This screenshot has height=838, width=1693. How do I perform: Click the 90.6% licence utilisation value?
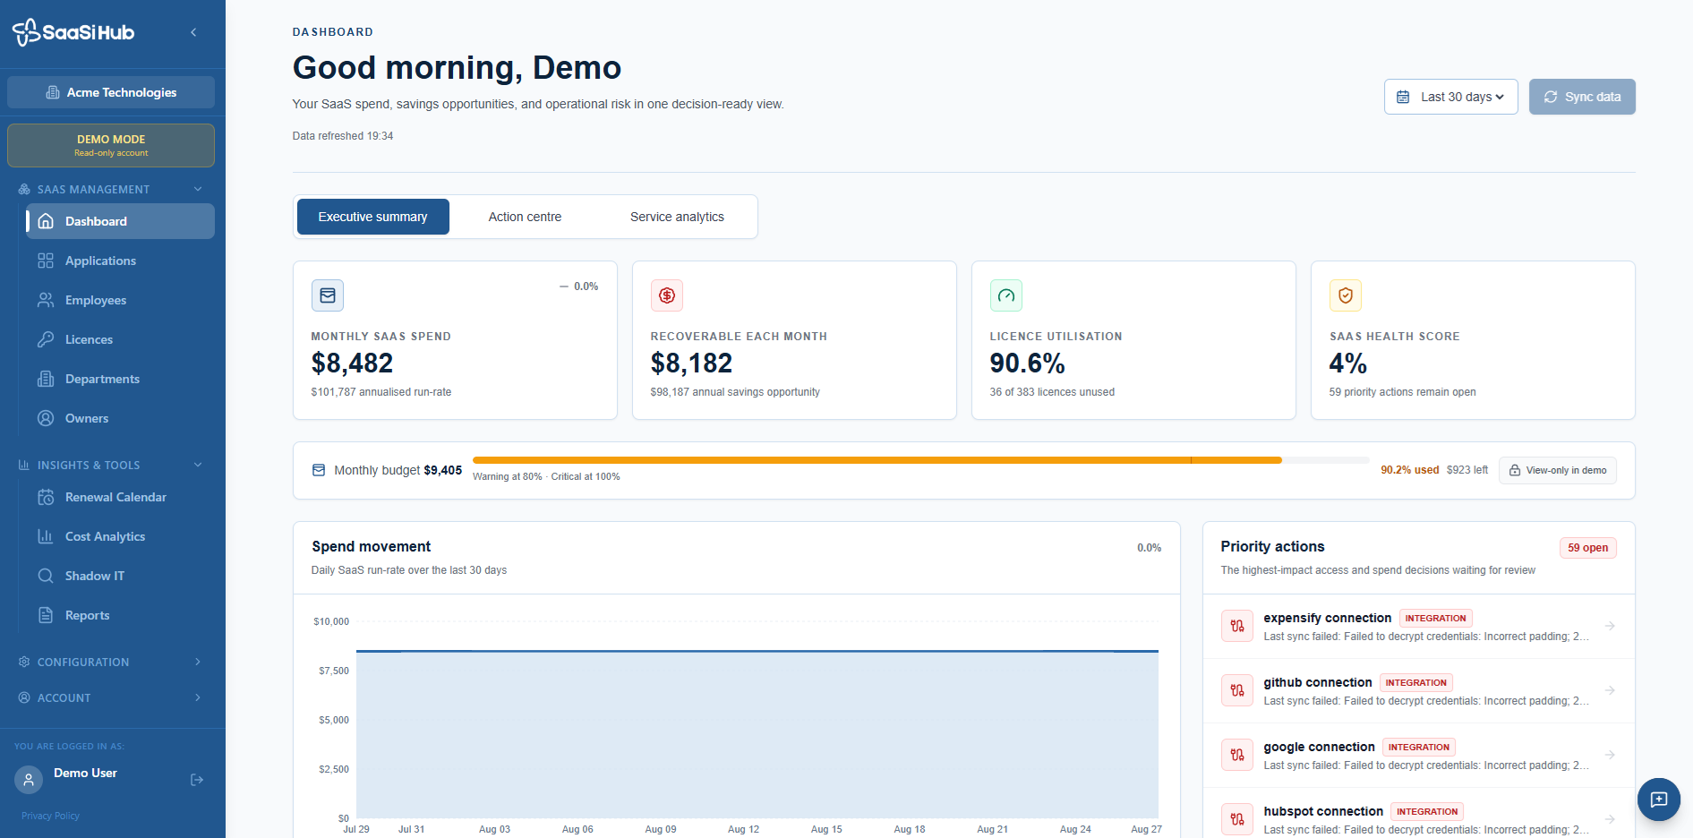[x=1027, y=363]
